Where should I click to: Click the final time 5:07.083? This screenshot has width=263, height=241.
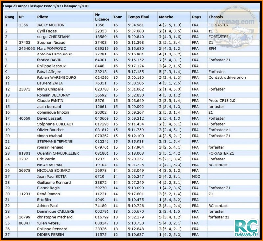coord(136,31)
